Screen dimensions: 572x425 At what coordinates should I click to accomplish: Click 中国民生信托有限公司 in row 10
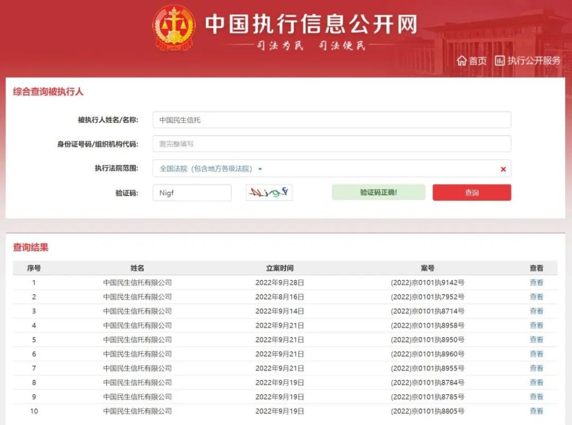[x=137, y=411]
